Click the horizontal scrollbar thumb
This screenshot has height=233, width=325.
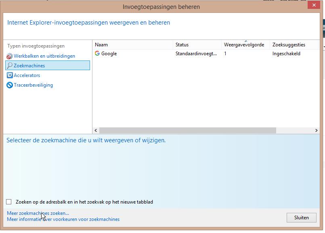click(187, 131)
